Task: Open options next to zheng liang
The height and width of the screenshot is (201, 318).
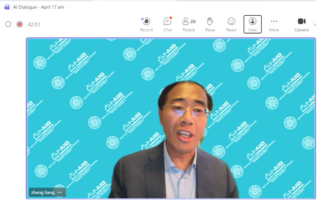Action: 60,192
